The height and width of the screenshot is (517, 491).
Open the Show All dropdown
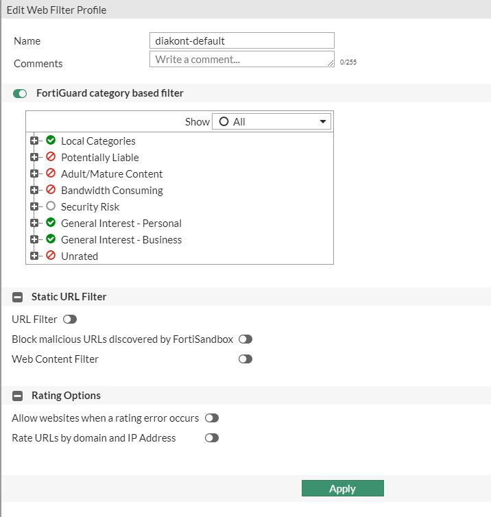coord(272,121)
